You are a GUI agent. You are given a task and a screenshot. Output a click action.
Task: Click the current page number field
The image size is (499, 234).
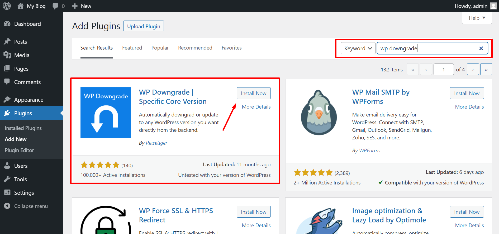click(x=444, y=70)
